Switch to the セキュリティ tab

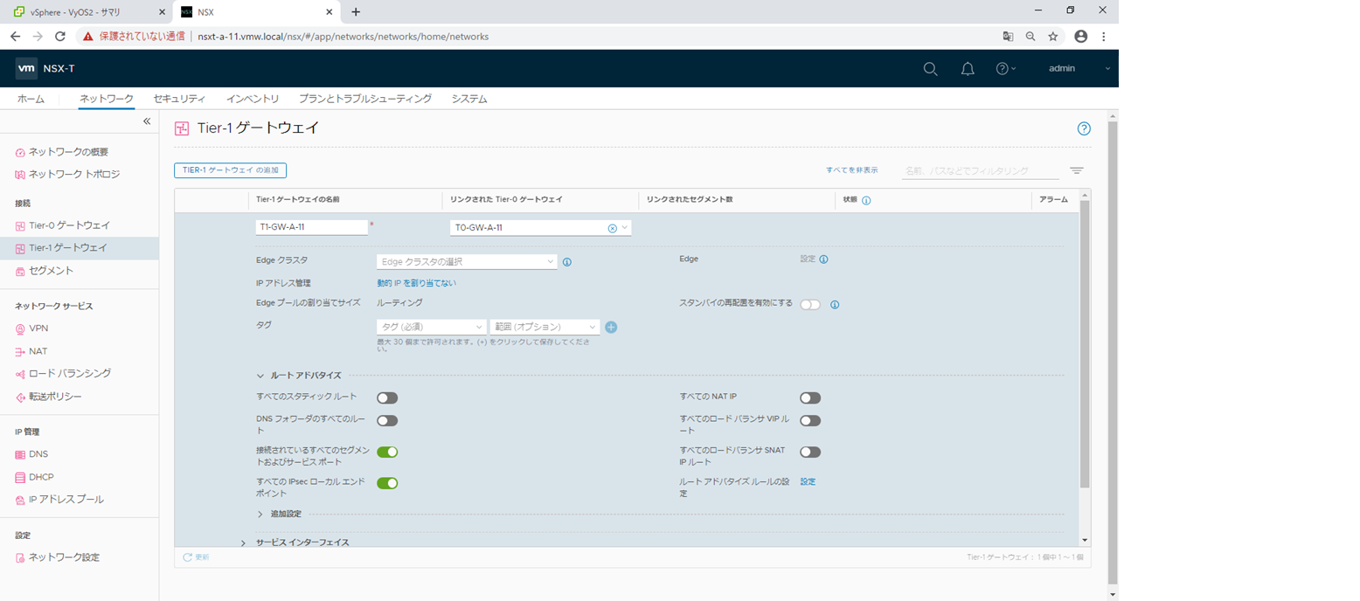tap(179, 99)
